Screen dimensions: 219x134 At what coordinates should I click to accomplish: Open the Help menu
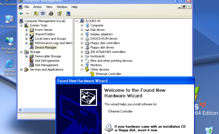point(74,7)
